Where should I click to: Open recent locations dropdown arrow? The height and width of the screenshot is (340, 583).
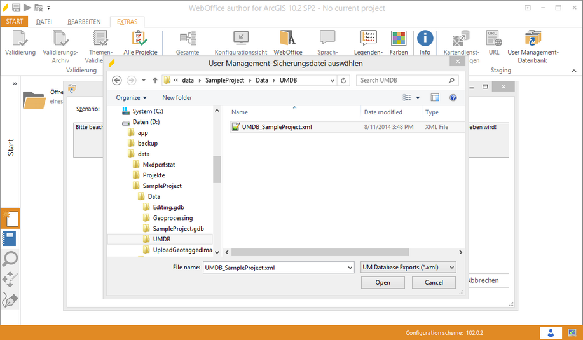coord(144,80)
